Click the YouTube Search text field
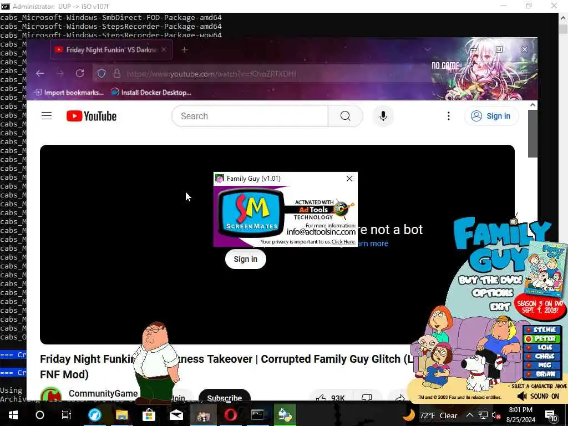 (250, 116)
